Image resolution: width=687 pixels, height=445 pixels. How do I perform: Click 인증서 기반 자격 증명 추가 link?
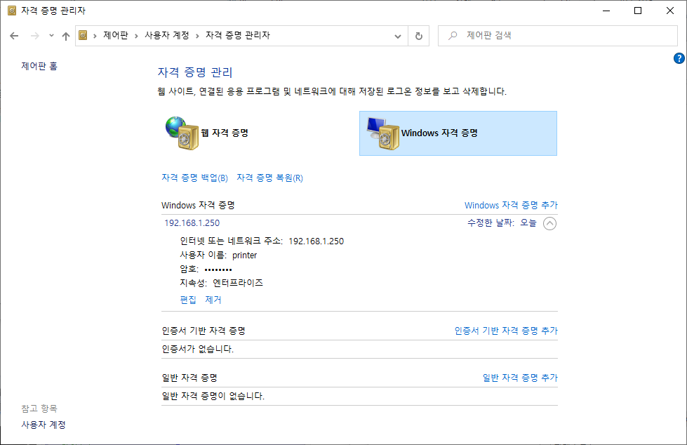pos(506,331)
